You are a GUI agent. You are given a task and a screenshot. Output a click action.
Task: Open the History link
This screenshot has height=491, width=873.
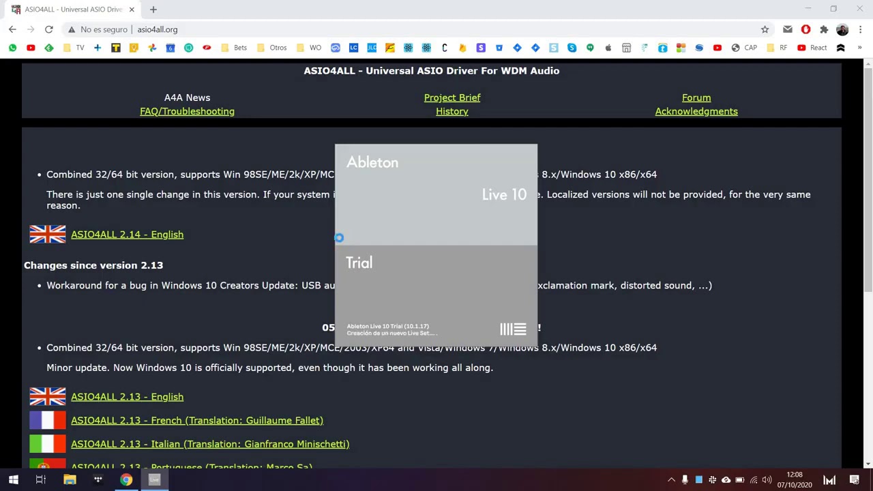point(452,111)
